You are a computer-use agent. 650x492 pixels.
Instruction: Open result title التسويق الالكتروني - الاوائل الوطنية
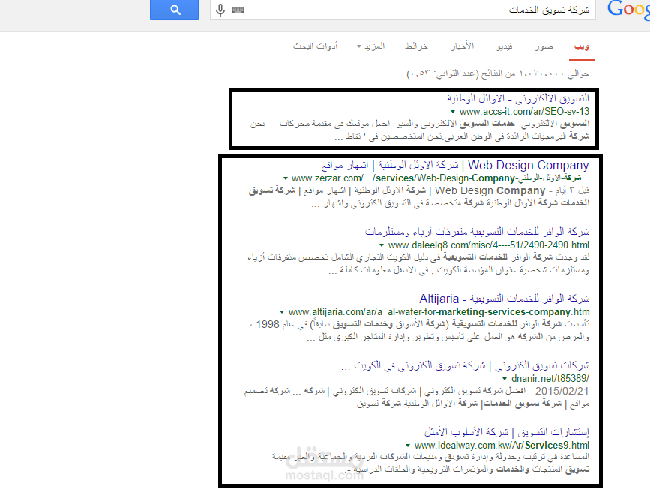(518, 98)
